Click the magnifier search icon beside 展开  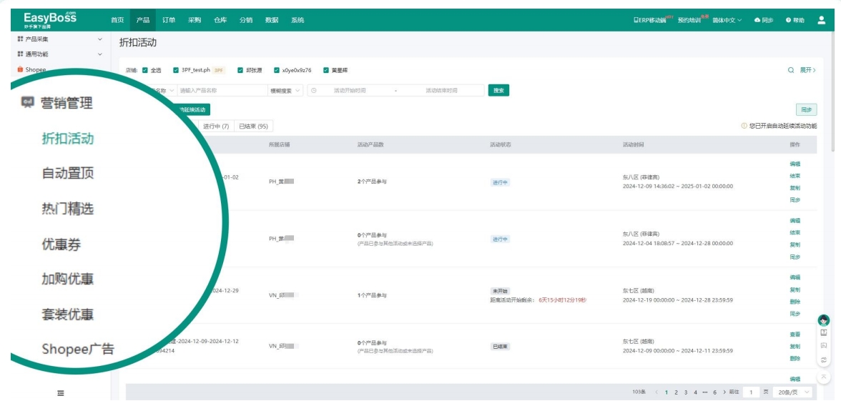[x=791, y=70]
